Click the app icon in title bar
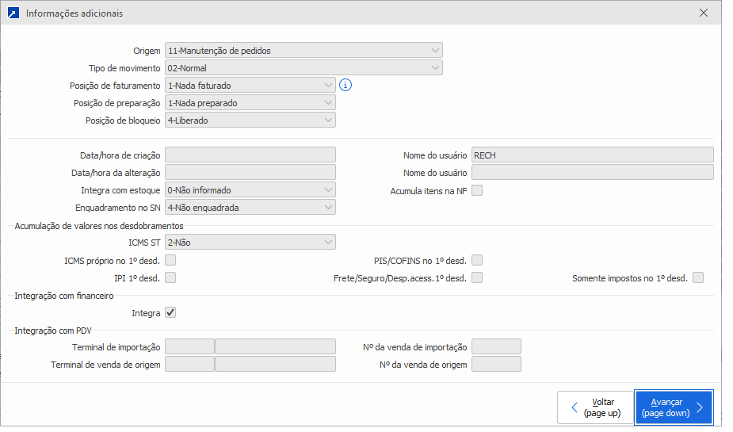The width and height of the screenshot is (733, 432). pos(13,13)
